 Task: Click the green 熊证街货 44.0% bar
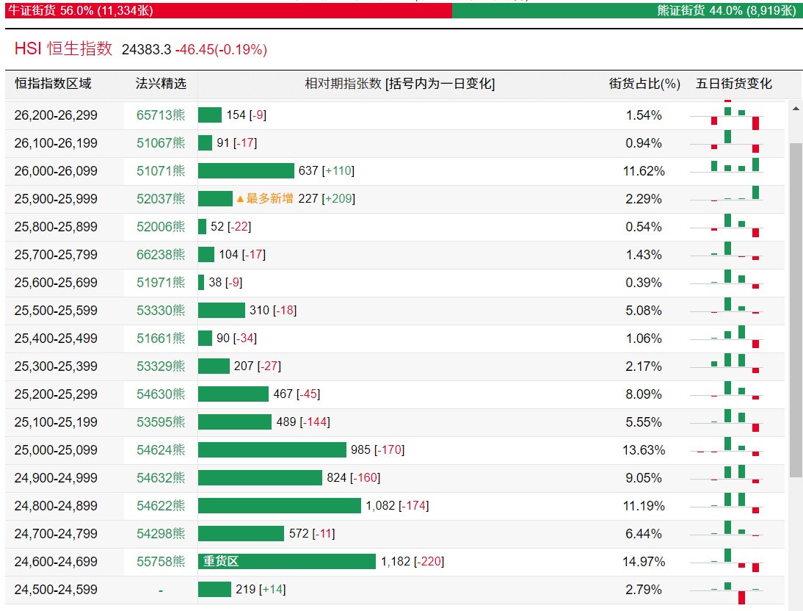coord(627,10)
